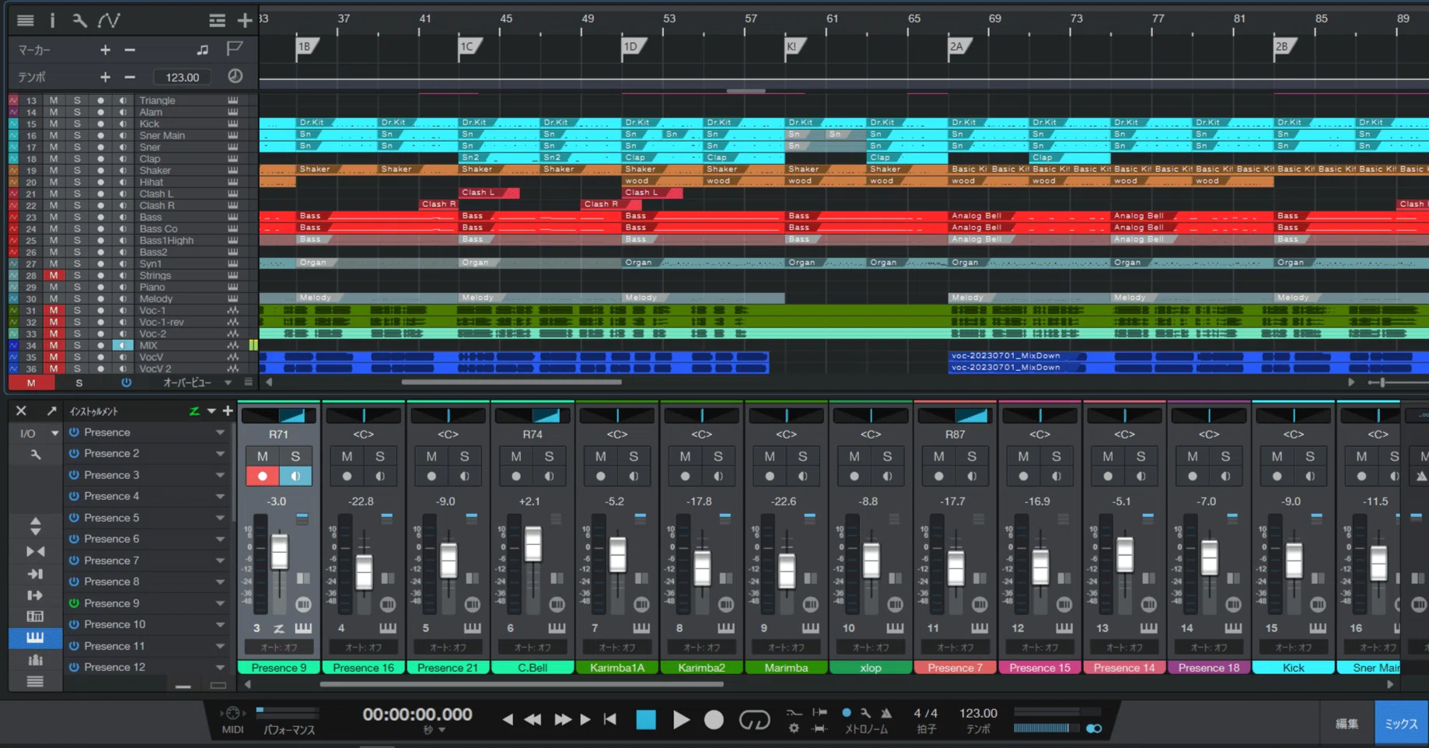The image size is (1429, 748).
Task: Toggle global mute at track list bottom
Action: [x=31, y=383]
